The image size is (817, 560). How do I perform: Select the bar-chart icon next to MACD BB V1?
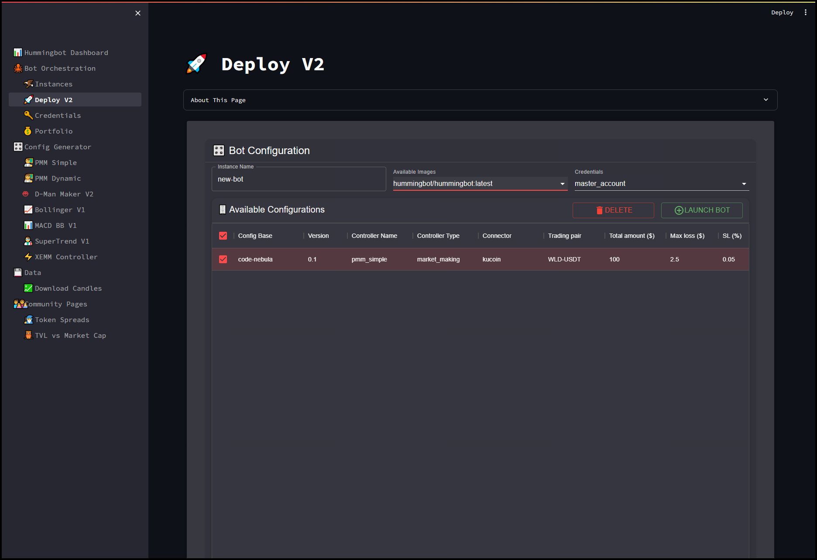(28, 225)
